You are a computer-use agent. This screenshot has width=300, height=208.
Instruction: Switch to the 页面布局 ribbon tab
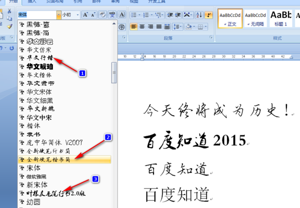[55, 1]
